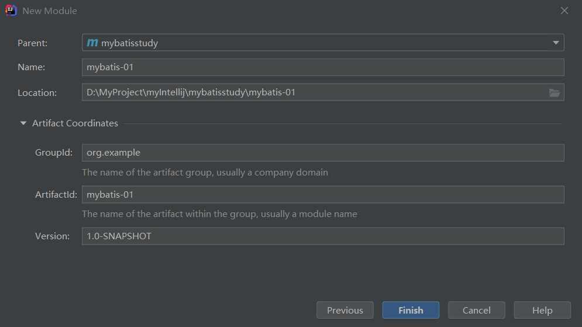Click the Version field showing 1.0-SNAPSHOT
This screenshot has height=327, width=582.
tap(323, 236)
